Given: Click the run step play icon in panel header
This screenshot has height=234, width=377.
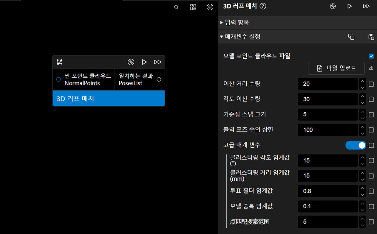Looking at the screenshot, I should pyautogui.click(x=350, y=6).
